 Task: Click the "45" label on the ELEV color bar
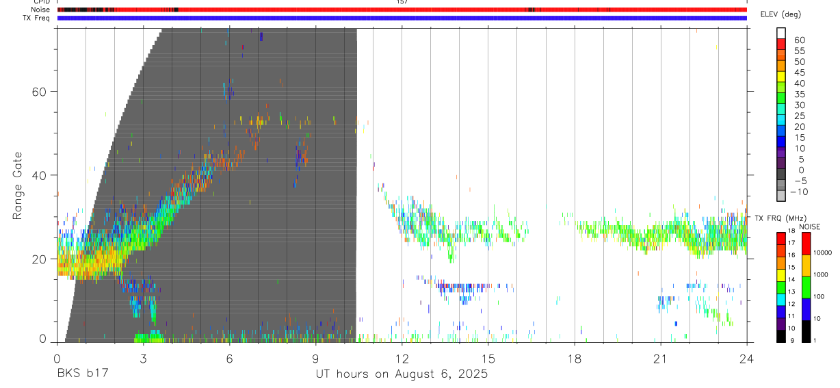[x=800, y=73]
